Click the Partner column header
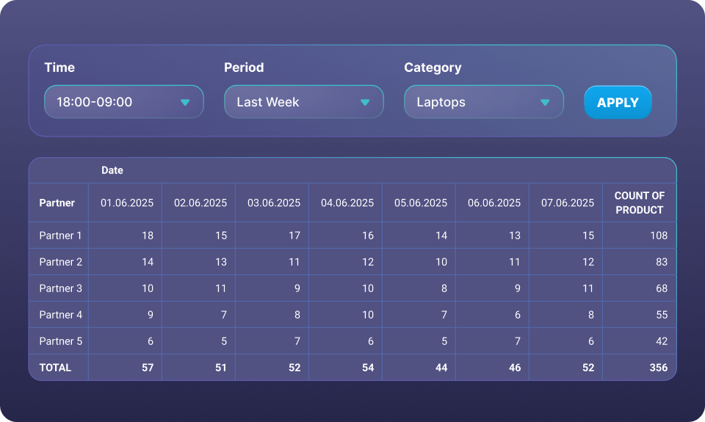Viewport: 705px width, 422px height. point(57,203)
